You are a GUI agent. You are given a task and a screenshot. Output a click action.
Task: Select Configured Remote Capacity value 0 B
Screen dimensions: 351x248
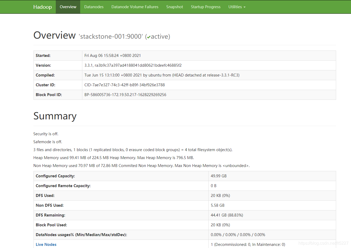(x=213, y=186)
